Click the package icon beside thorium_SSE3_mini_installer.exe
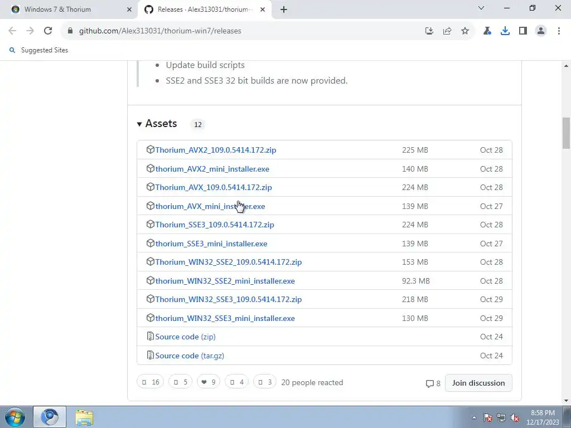The image size is (571, 428). pos(150,243)
